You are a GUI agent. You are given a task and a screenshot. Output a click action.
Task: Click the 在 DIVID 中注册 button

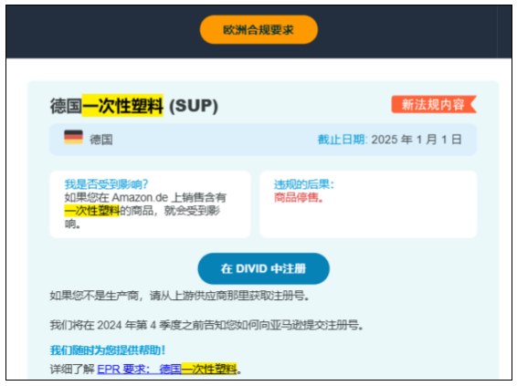click(x=263, y=268)
